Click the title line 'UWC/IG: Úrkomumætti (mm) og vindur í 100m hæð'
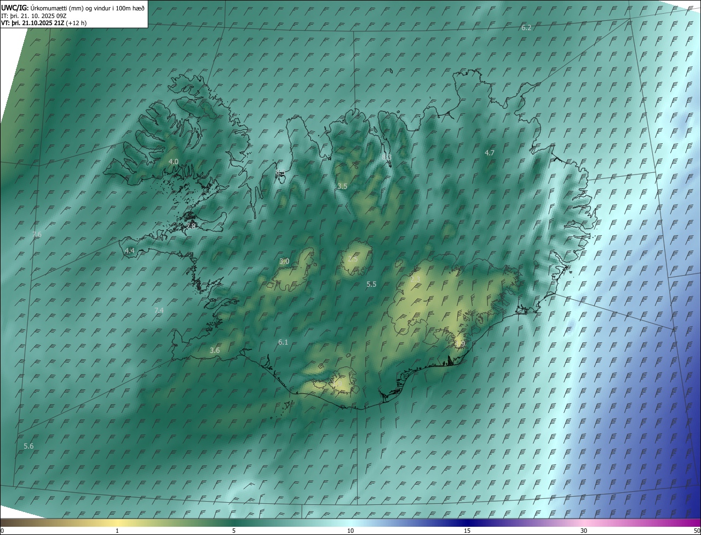Screen dimensions: 701x535 (72, 8)
